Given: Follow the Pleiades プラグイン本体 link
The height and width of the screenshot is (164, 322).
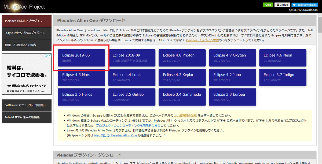Looking at the screenshot, I should 202,40.
